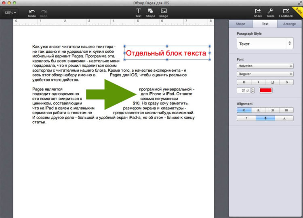Click the bottom-middle handle of text box
Viewport: 303px width, 218px height.
tap(167, 60)
